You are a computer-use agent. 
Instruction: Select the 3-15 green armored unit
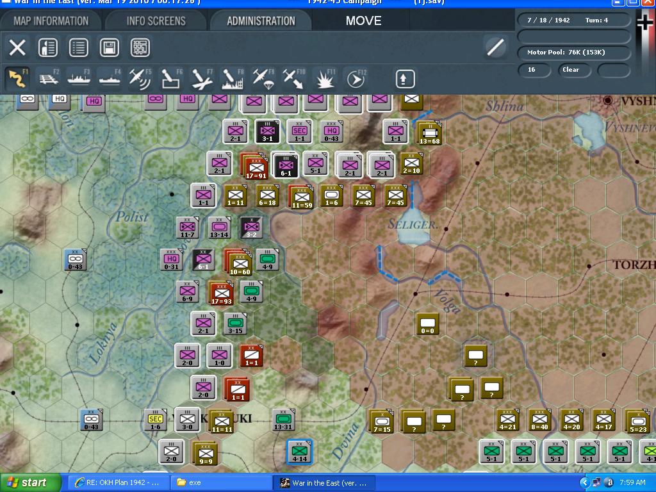(x=235, y=324)
